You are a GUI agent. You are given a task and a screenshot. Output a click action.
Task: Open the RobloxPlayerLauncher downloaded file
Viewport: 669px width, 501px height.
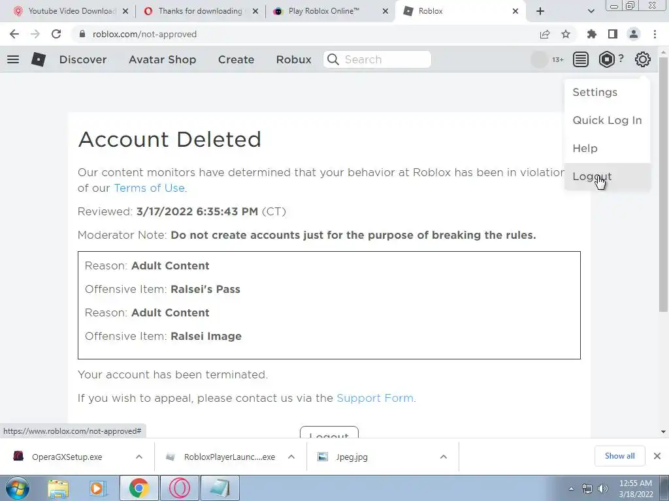click(x=221, y=457)
